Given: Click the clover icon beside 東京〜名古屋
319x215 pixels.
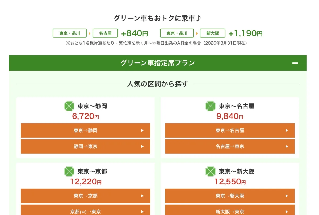Looking at the screenshot, I should click(x=211, y=106).
